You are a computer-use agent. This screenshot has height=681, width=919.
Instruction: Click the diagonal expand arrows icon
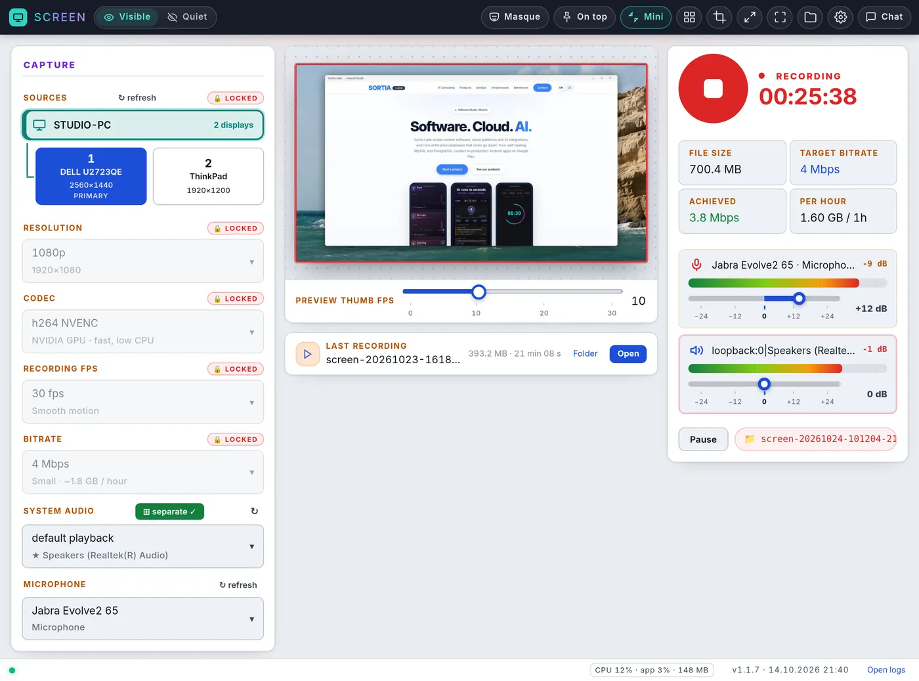coord(750,17)
